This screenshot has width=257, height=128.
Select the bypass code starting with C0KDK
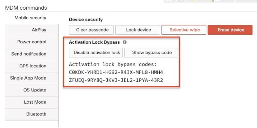pos(116,72)
